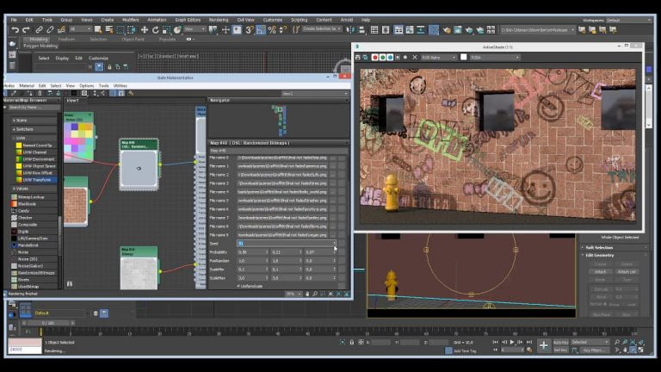The height and width of the screenshot is (372, 661).
Task: Activate the Select and Rotate tool
Action: (155, 29)
